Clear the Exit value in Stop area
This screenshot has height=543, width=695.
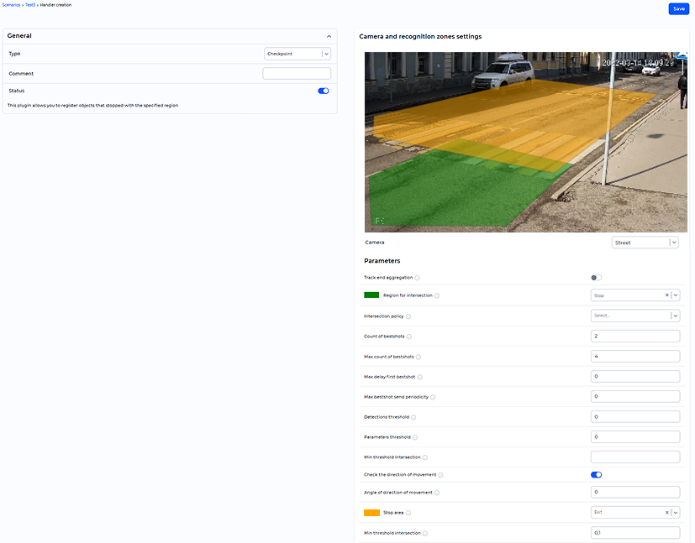666,512
